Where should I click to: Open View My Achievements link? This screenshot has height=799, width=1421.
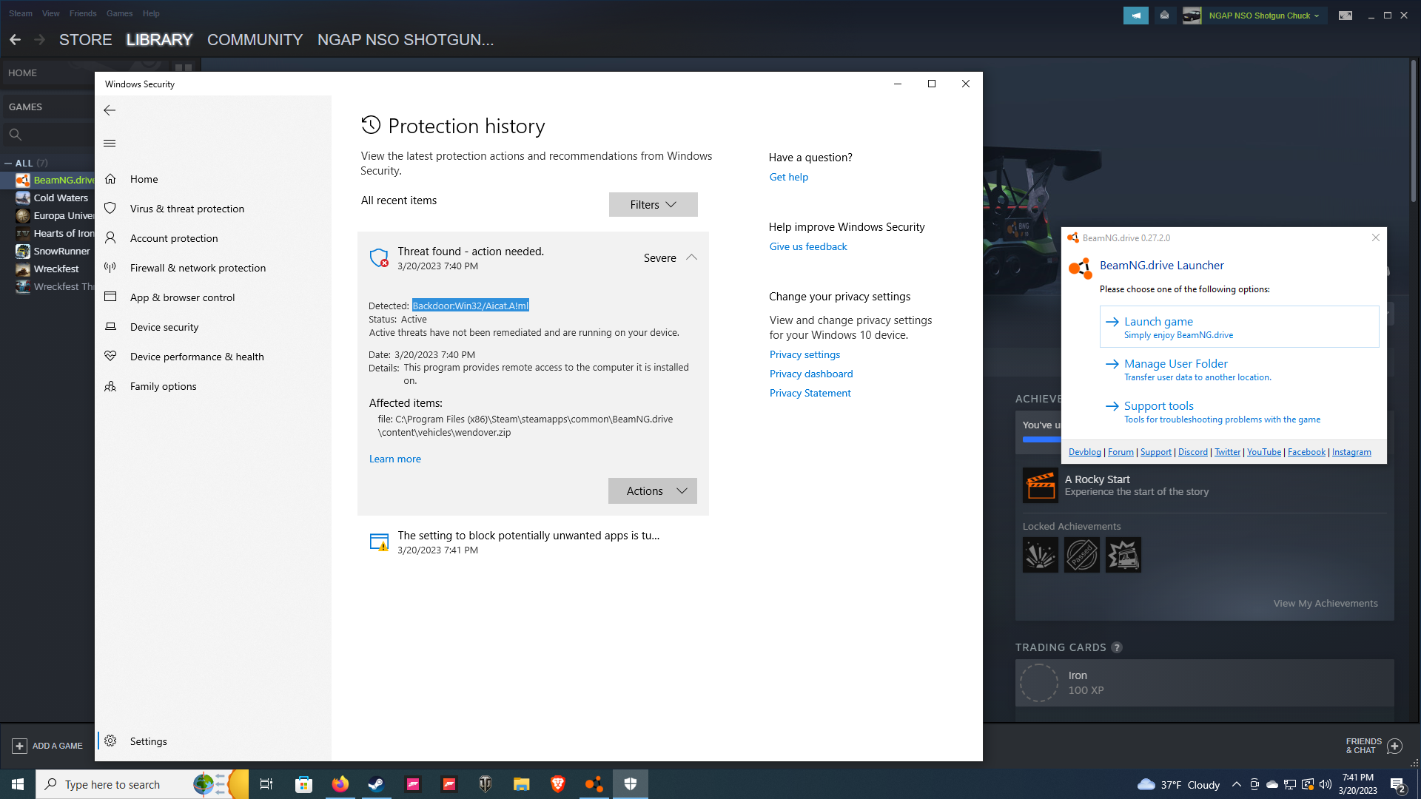1326,604
